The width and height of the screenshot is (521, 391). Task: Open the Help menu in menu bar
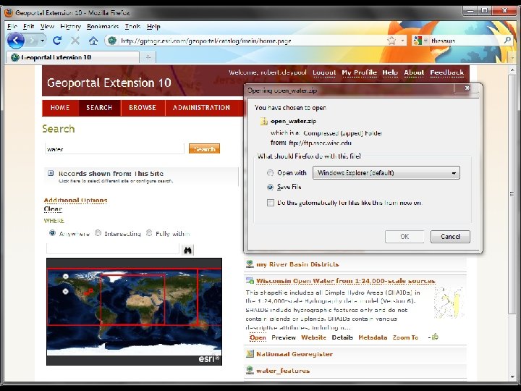point(153,26)
